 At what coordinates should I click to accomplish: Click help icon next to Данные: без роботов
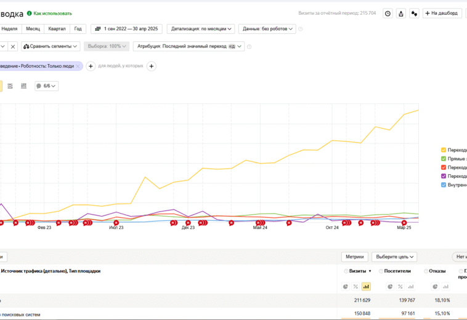[301, 29]
